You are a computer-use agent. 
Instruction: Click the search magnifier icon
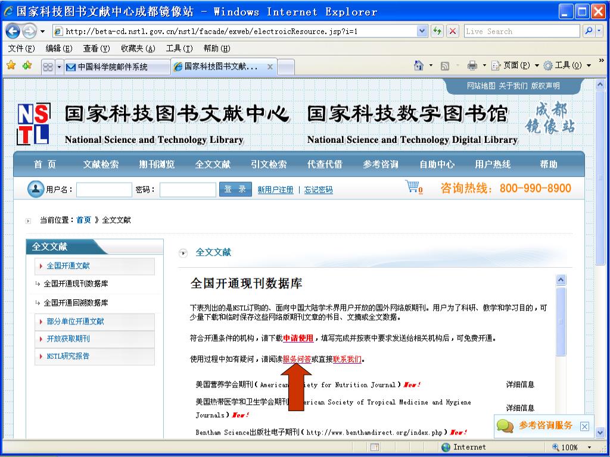589,31
